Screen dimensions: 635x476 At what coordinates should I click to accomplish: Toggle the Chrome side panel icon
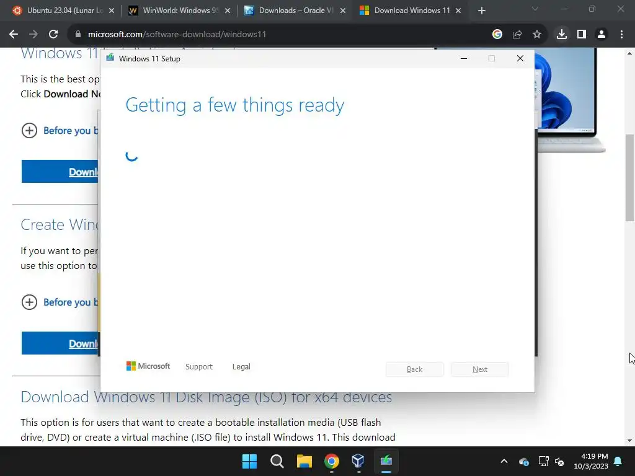(x=582, y=35)
